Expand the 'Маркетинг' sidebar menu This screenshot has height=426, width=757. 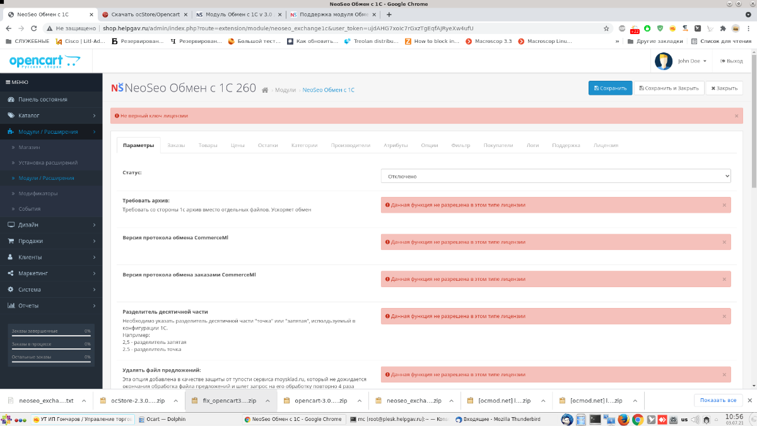pos(51,273)
